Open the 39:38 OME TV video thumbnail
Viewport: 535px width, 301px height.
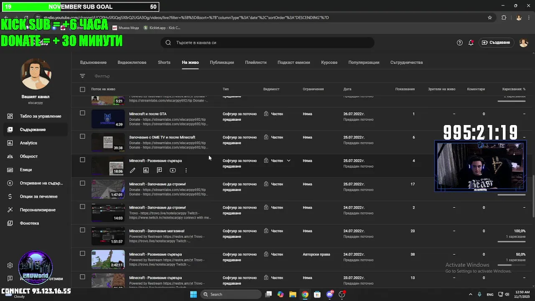[108, 142]
